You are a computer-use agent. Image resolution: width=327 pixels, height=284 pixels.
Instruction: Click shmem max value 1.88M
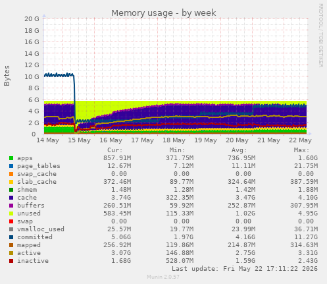pyautogui.click(x=308, y=190)
